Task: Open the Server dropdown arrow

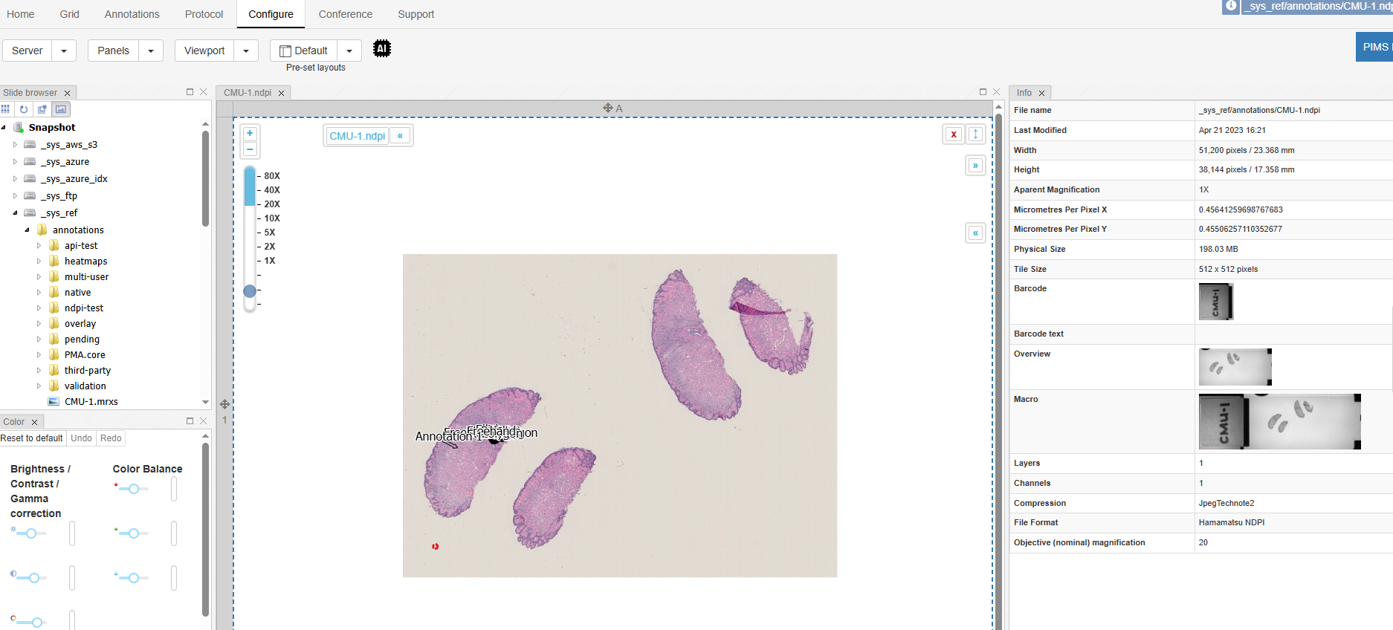Action: tap(64, 51)
